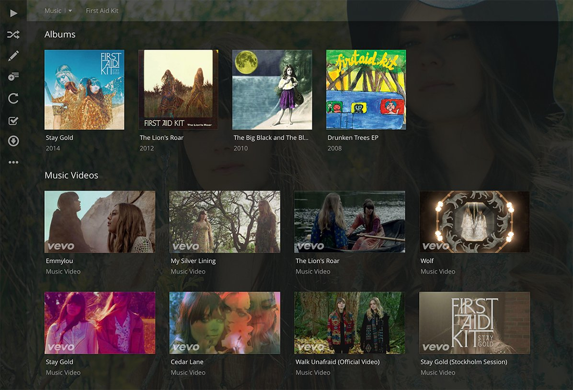
Task: Click the Stay Gold title under Music Videos
Action: click(59, 362)
